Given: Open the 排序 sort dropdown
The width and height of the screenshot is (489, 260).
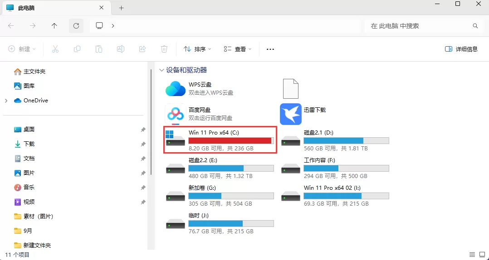Looking at the screenshot, I should 198,49.
